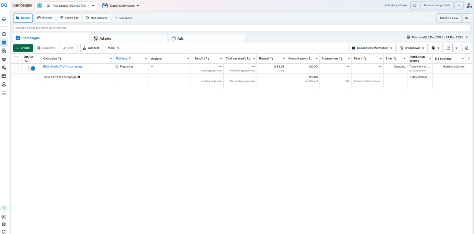Sort by the Amount spent column
The image size is (474, 234).
coord(300,58)
